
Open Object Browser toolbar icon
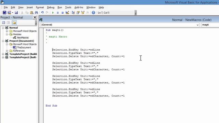click(x=83, y=13)
